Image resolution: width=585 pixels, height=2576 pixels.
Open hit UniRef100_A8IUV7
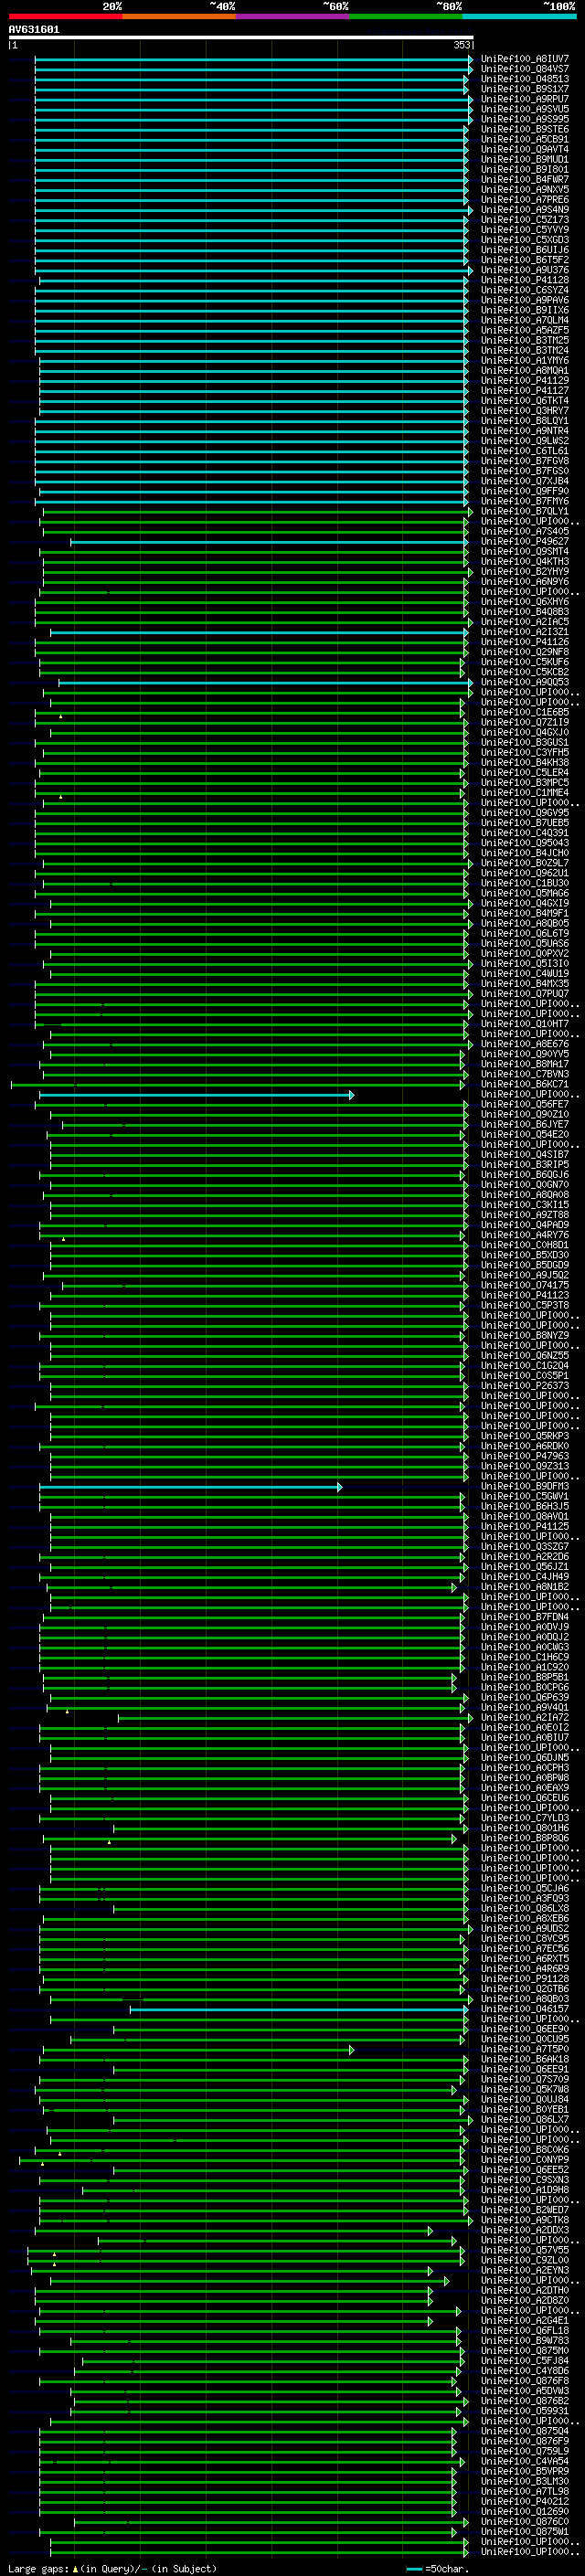525,59
